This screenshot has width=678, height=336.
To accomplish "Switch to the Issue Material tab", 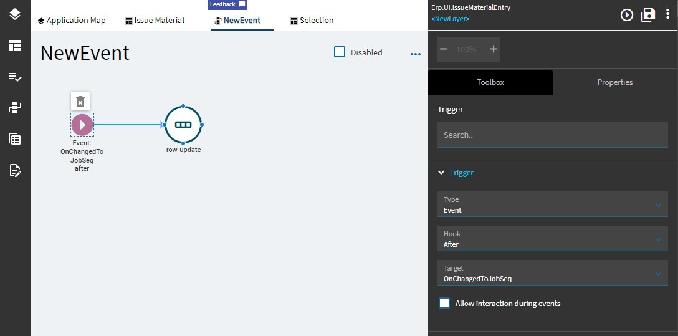I will tap(155, 21).
